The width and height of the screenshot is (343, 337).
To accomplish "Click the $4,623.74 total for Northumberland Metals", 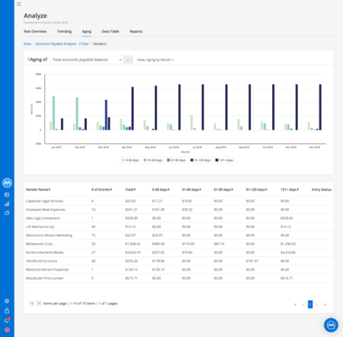I will [133, 252].
